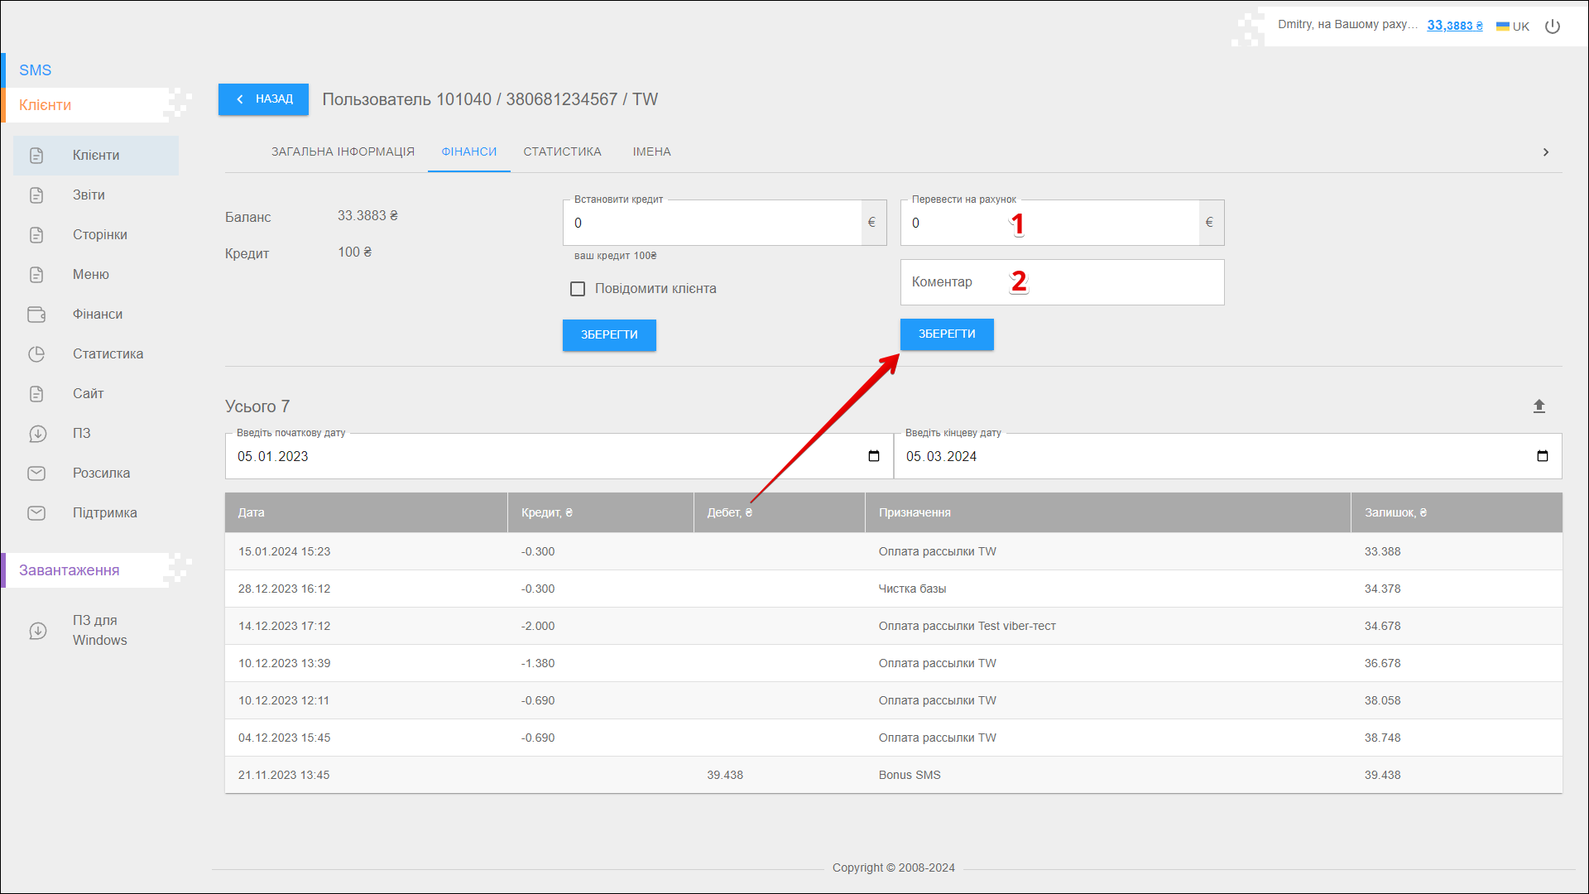Screen dimensions: 1589x894
Task: Switch language via UK flag selector
Action: 1512,26
